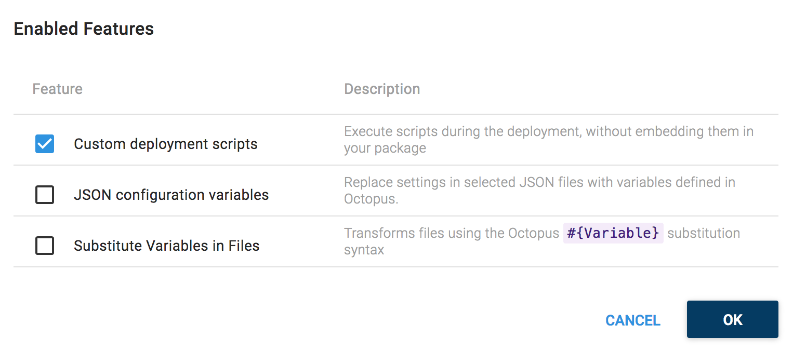The image size is (793, 352).
Task: Uncheck the Custom deployment scripts checkbox
Action: click(x=44, y=144)
